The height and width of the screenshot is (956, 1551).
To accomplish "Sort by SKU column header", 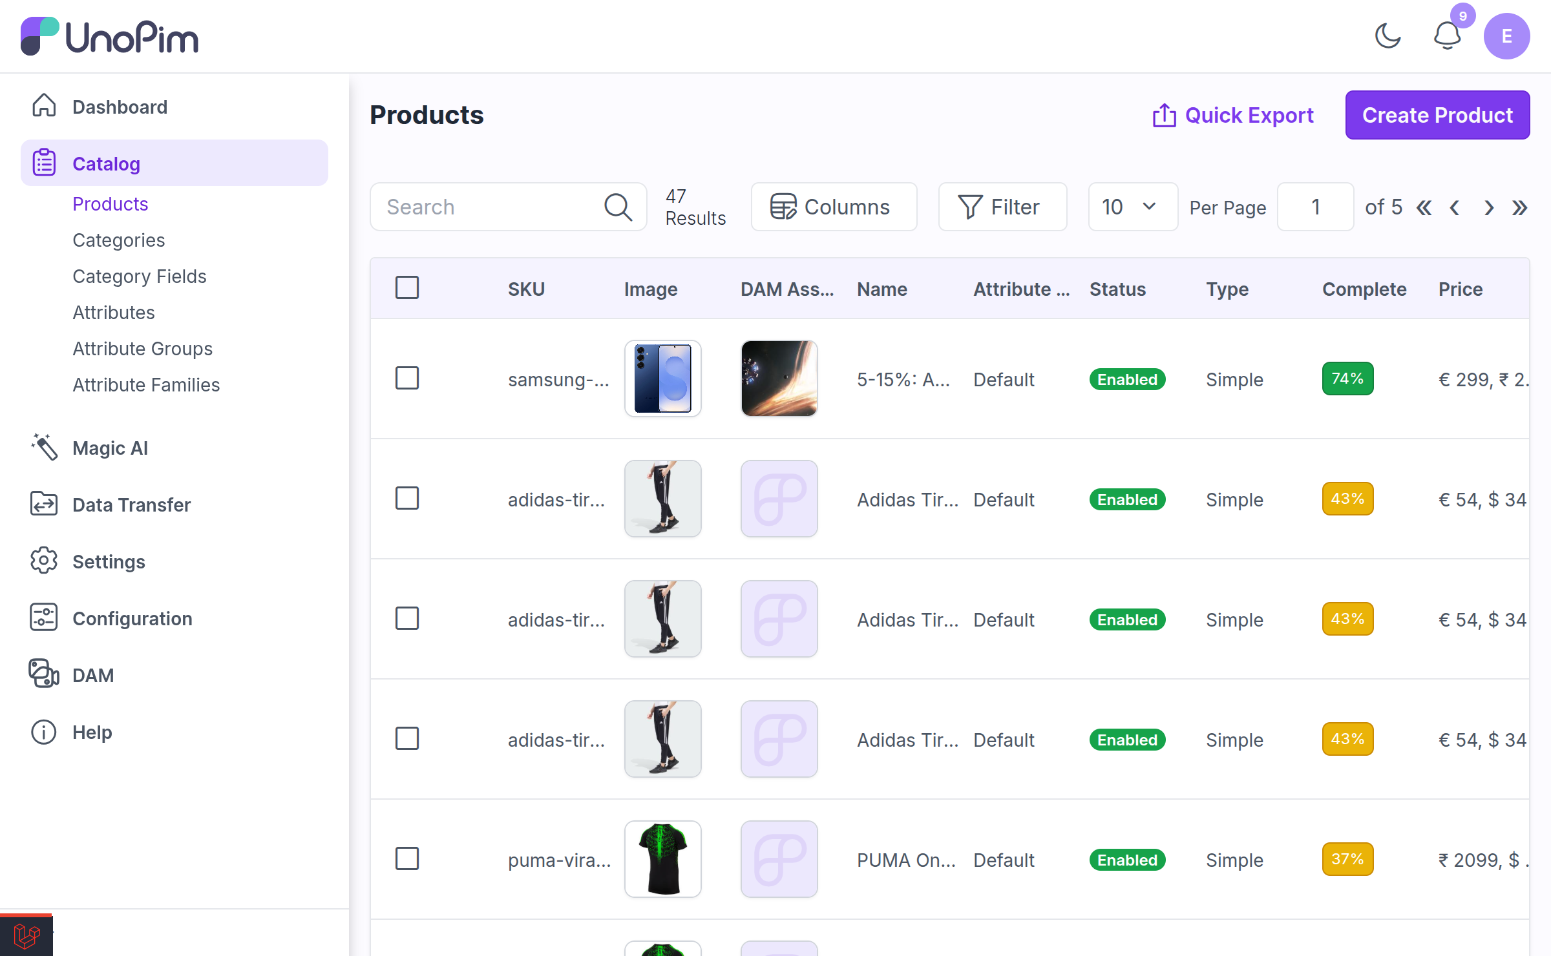I will [527, 289].
